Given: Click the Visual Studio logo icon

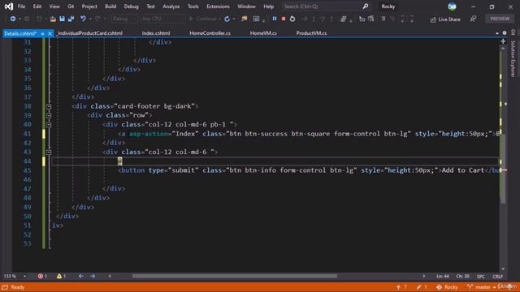Looking at the screenshot, I should pyautogui.click(x=9, y=6).
